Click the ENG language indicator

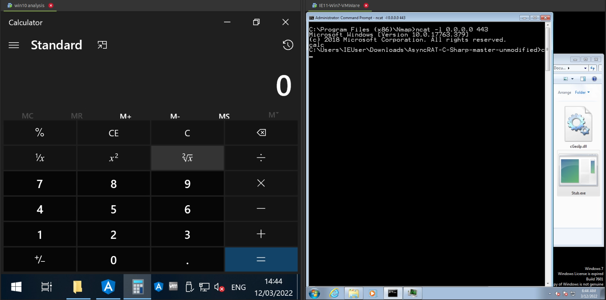pos(238,287)
